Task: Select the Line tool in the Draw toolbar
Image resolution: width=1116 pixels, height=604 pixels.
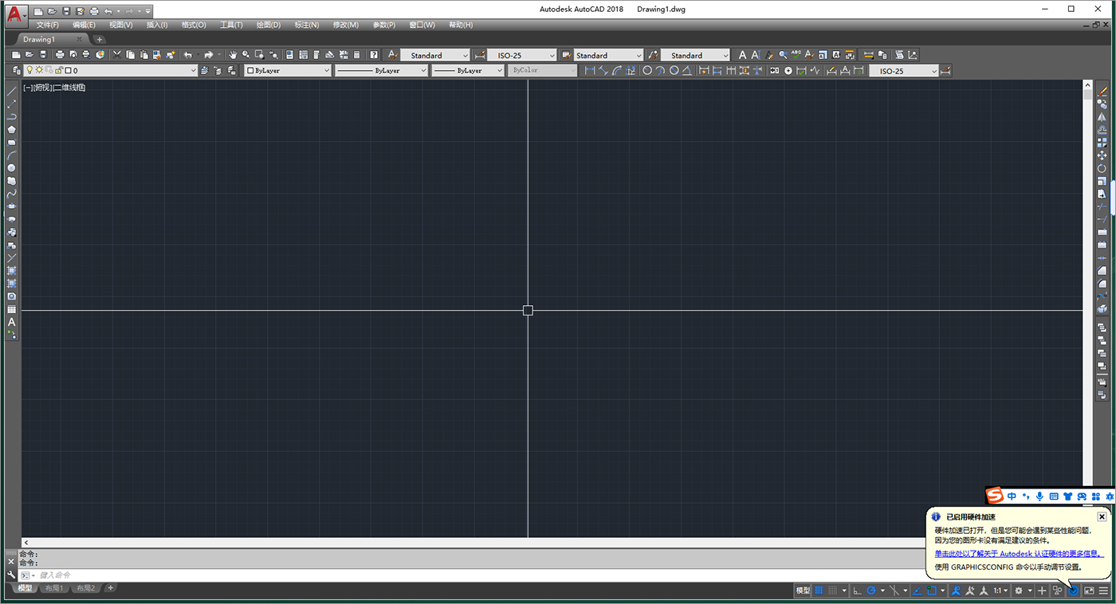Action: pos(11,89)
